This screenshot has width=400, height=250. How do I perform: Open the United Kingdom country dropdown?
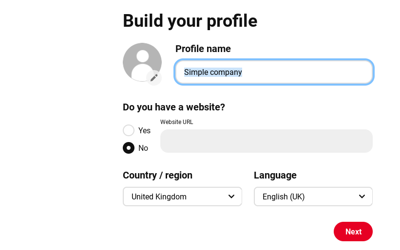[x=182, y=196]
